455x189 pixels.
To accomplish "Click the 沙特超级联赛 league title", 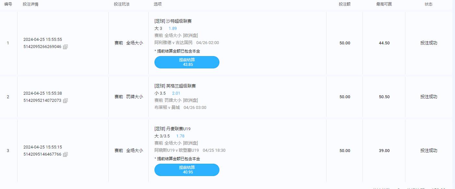I will [x=179, y=21].
